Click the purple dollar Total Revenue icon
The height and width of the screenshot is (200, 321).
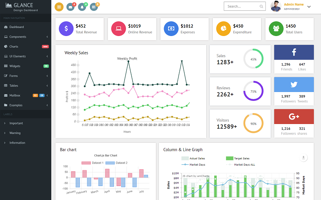coord(66,29)
